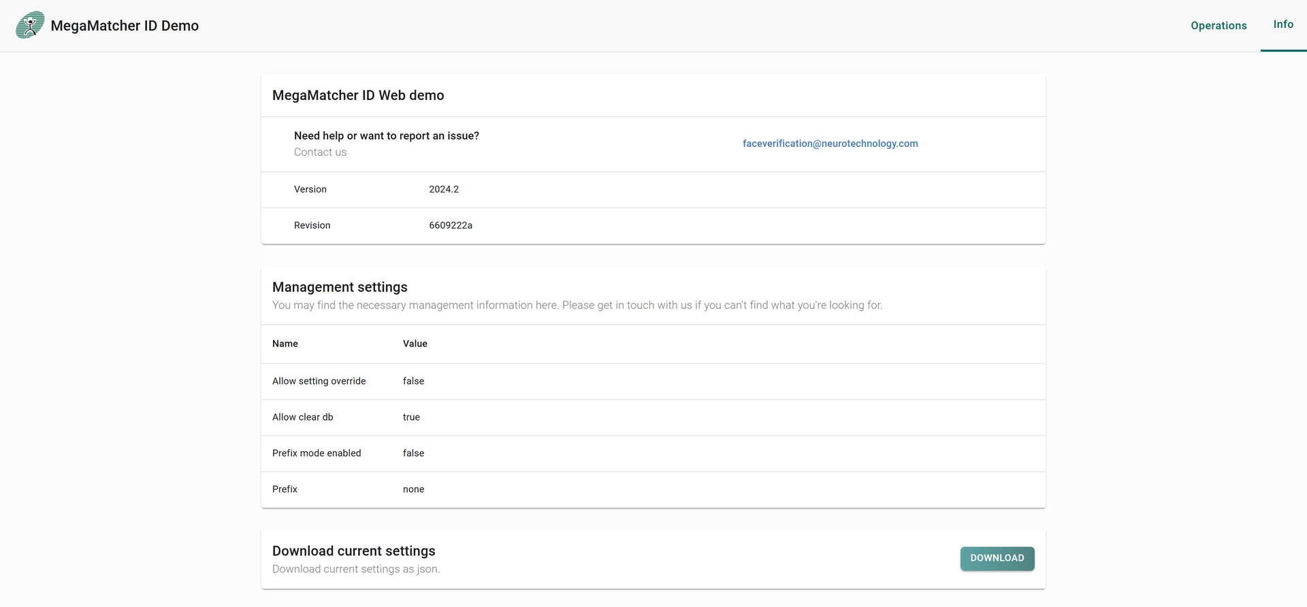Click the Download settings button
The width and height of the screenshot is (1307, 607).
point(997,559)
